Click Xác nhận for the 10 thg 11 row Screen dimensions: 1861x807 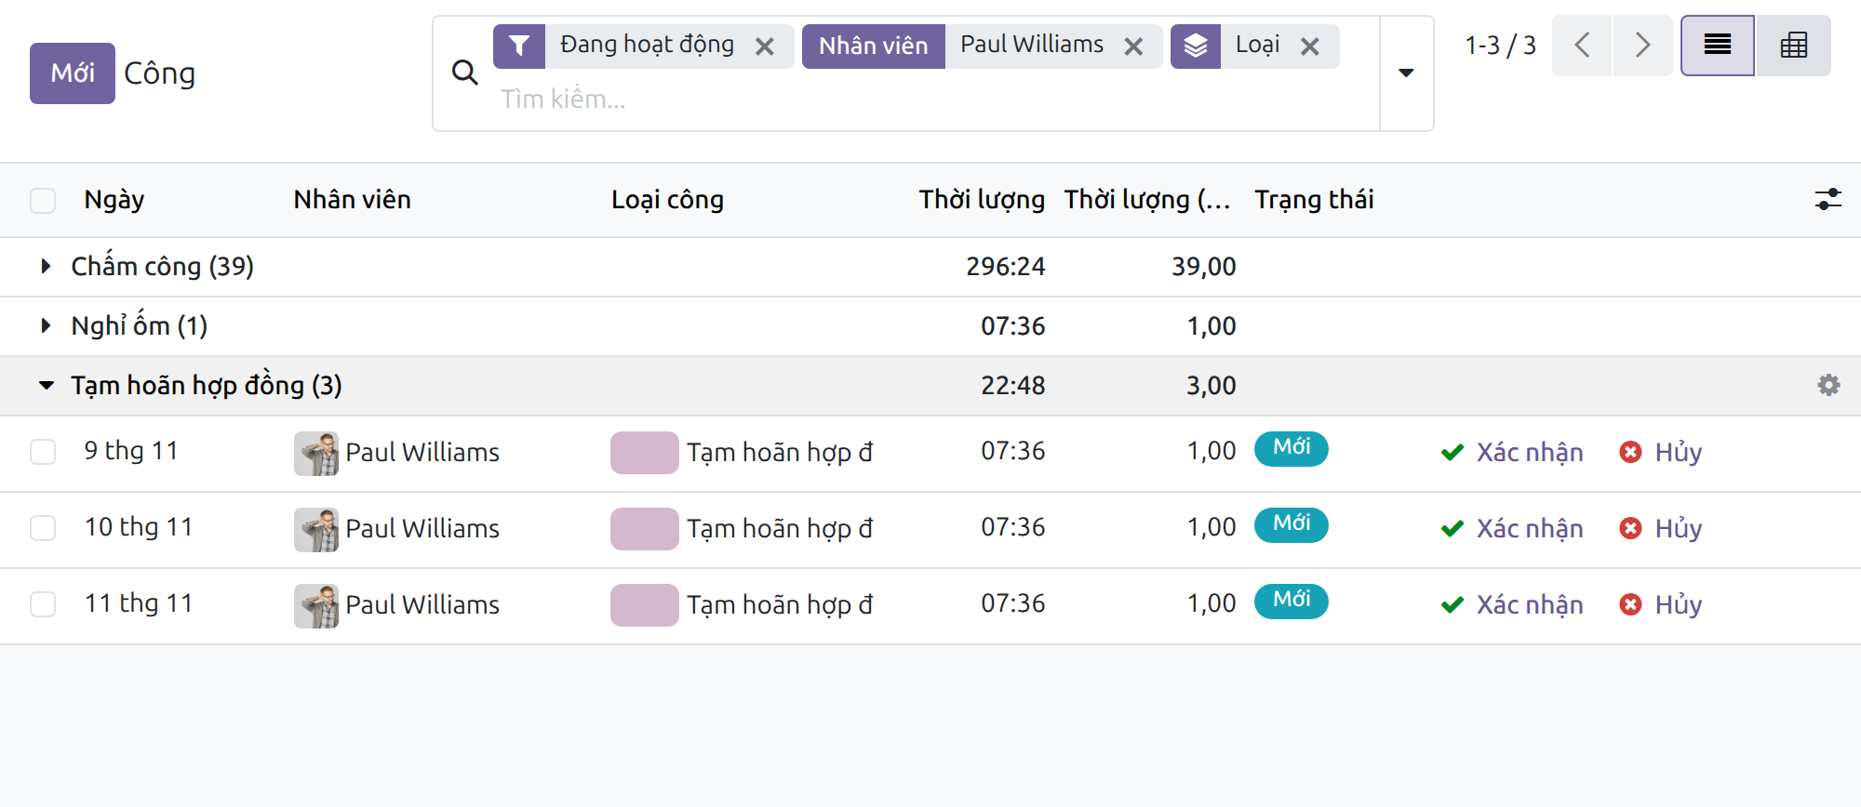pyautogui.click(x=1512, y=528)
